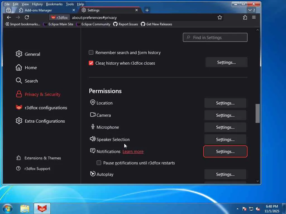286x214 pixels.
Task: Click r3dfox taskbar button
Action: [x=42, y=208]
